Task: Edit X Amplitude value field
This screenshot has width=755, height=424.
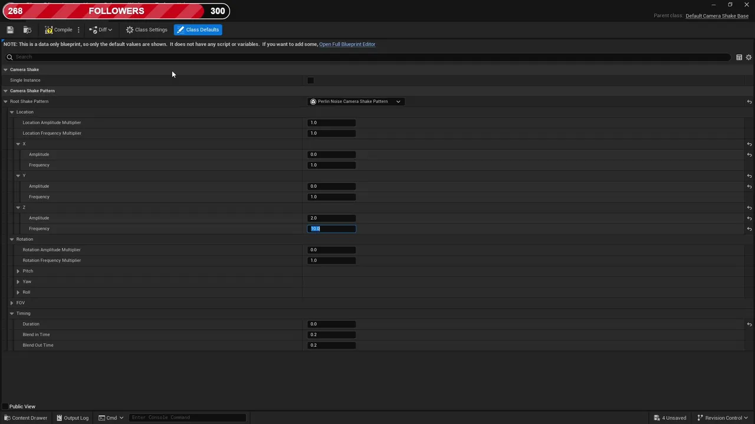Action: click(331, 154)
